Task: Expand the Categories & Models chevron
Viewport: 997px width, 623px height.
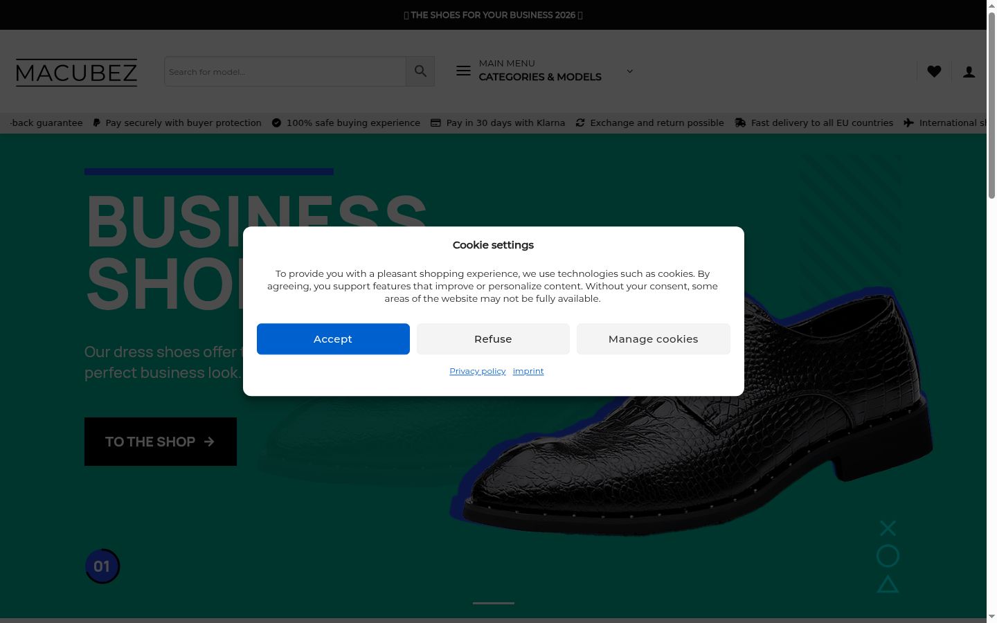Action: click(629, 71)
